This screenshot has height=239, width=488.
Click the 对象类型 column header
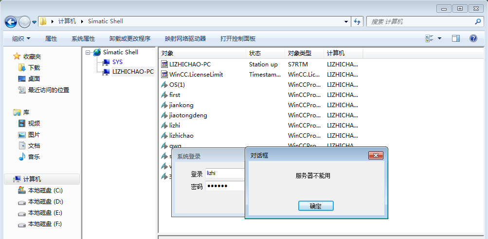coord(305,53)
